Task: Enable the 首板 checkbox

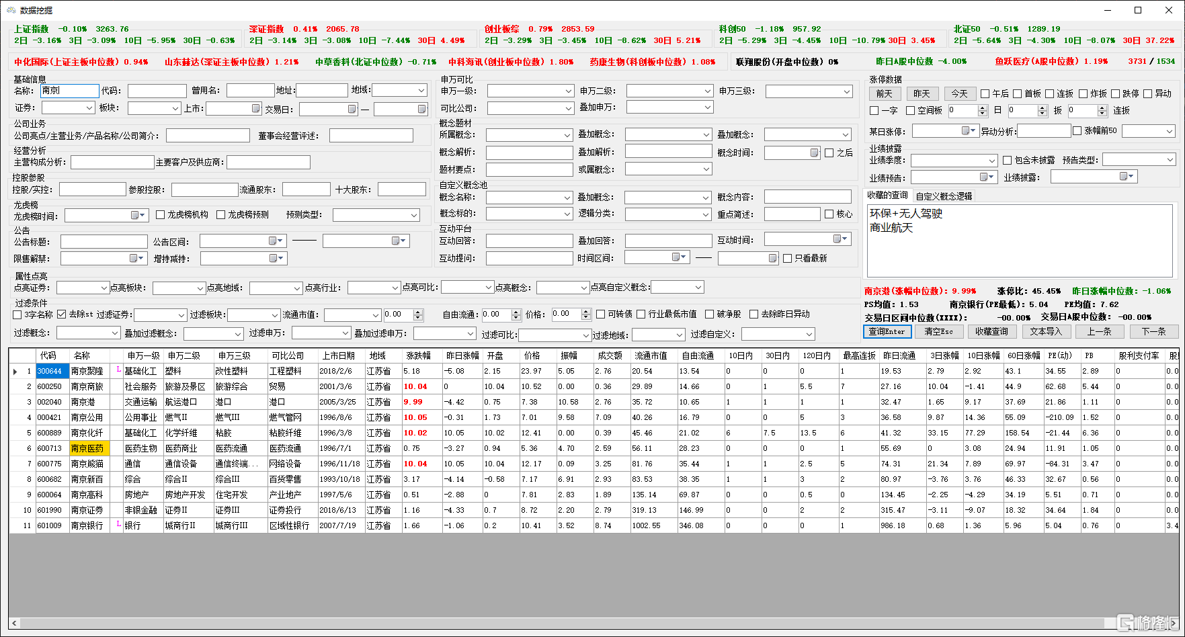Action: [x=1017, y=94]
